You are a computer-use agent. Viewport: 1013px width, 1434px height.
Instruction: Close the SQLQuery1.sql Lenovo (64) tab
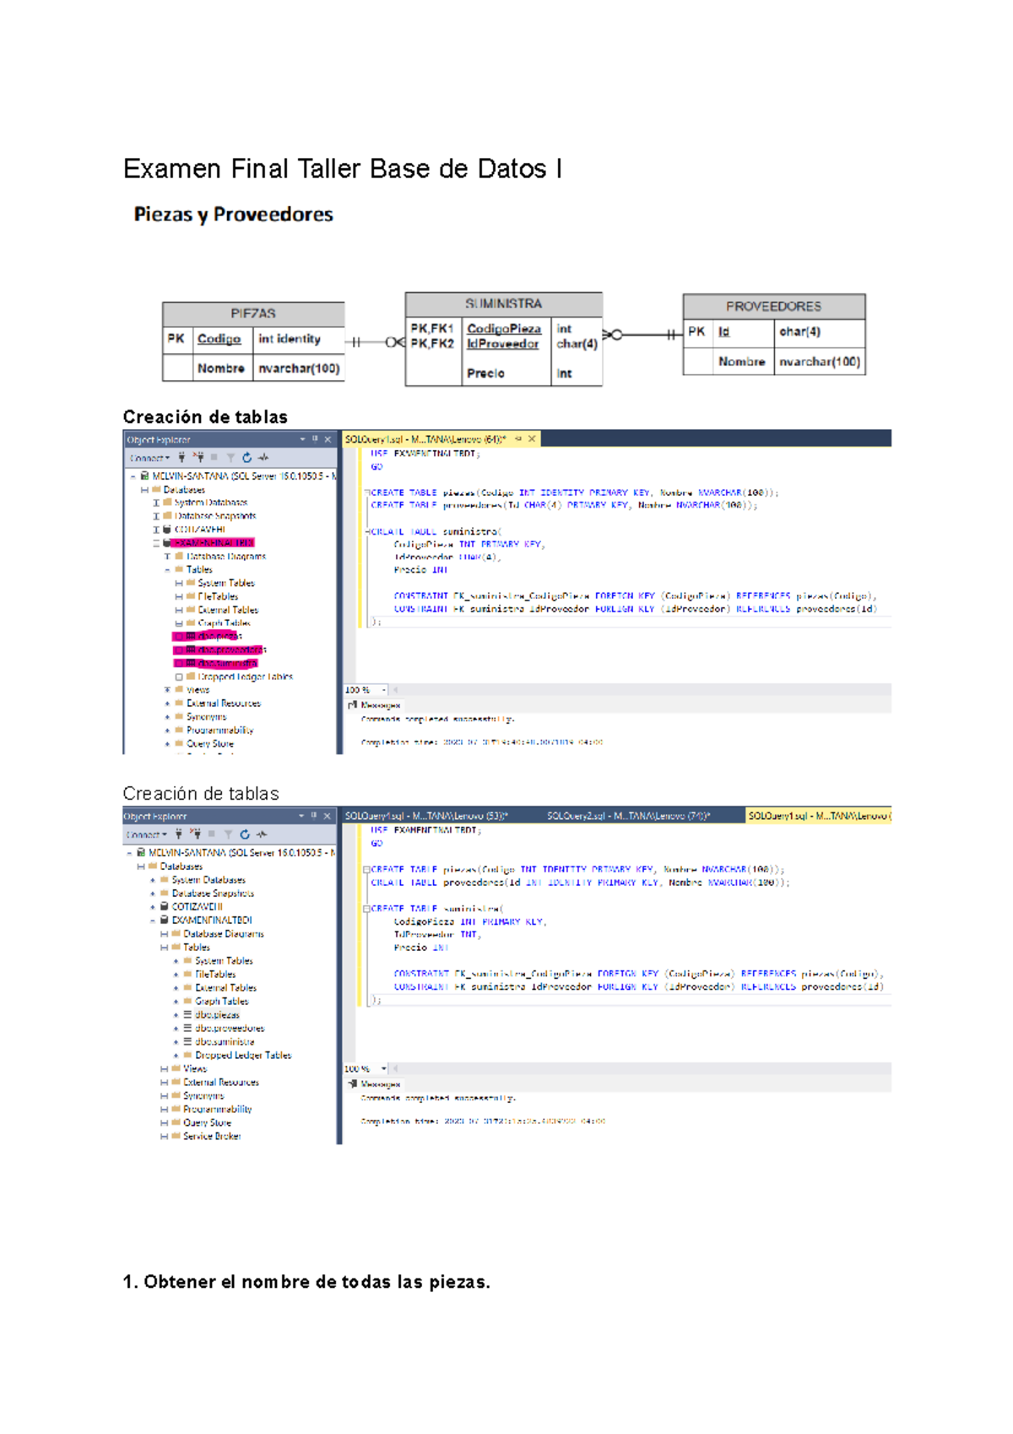click(x=532, y=439)
